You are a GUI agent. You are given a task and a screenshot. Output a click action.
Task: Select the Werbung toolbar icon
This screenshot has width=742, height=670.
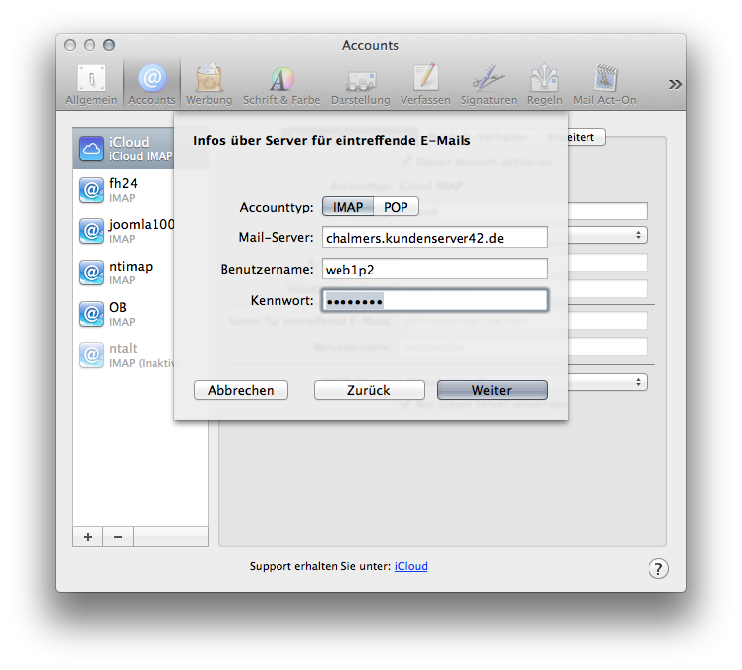tap(209, 84)
